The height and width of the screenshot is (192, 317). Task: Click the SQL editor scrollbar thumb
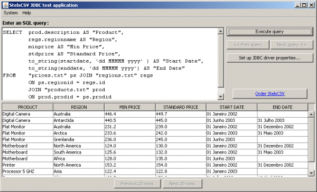220,61
